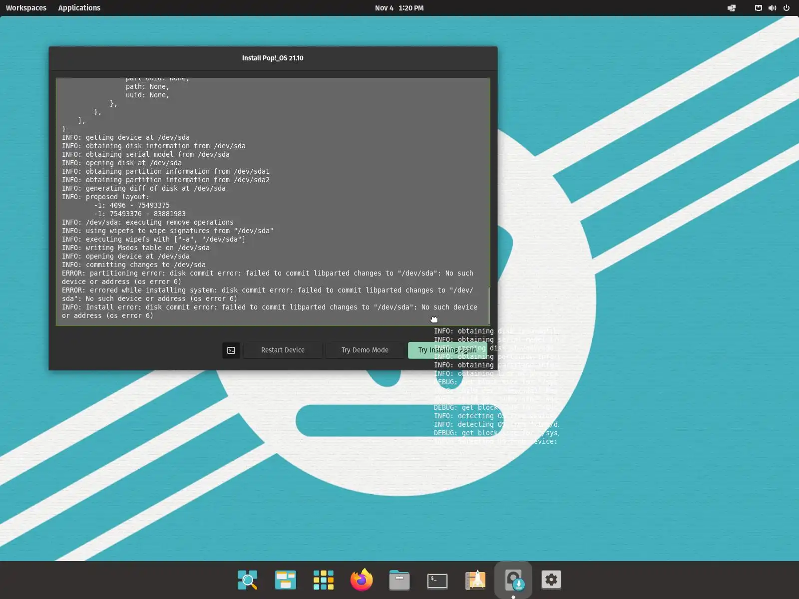
Task: Click 'INFO: executing wipefs with' log line
Action: (154, 239)
